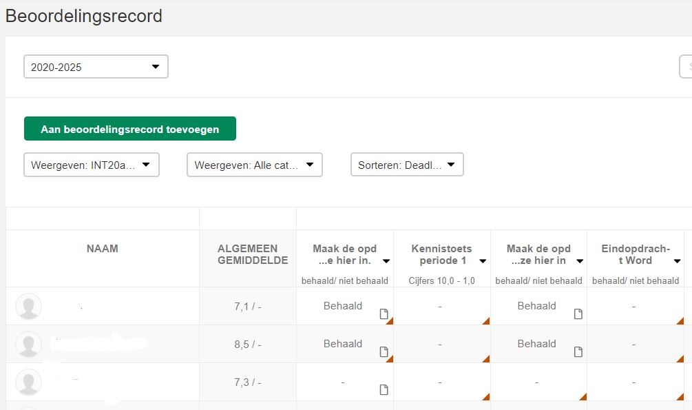
Task: Click the 'Beoordelingsrecord' page heading
Action: pos(84,17)
